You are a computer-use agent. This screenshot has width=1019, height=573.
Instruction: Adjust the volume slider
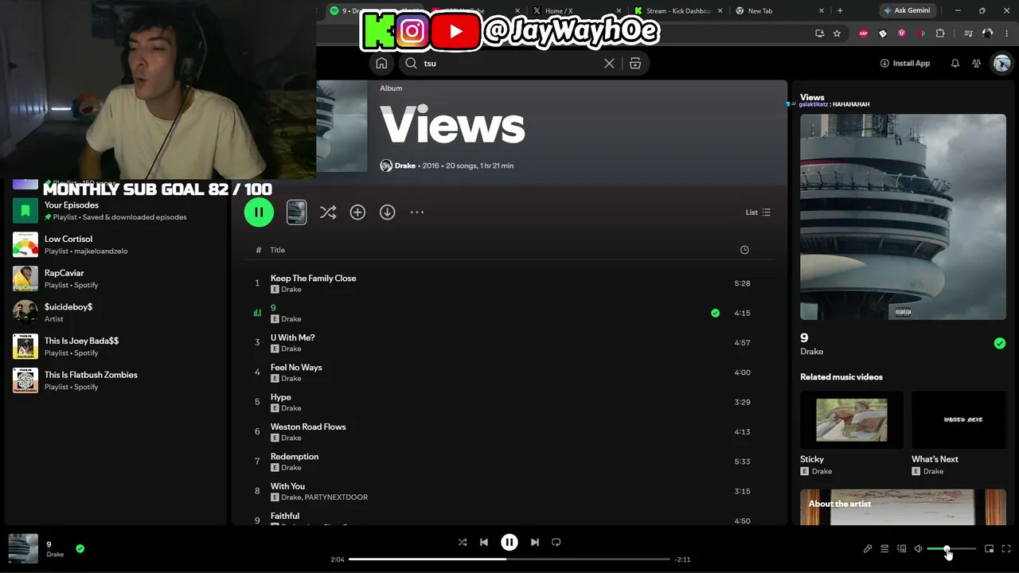(951, 548)
